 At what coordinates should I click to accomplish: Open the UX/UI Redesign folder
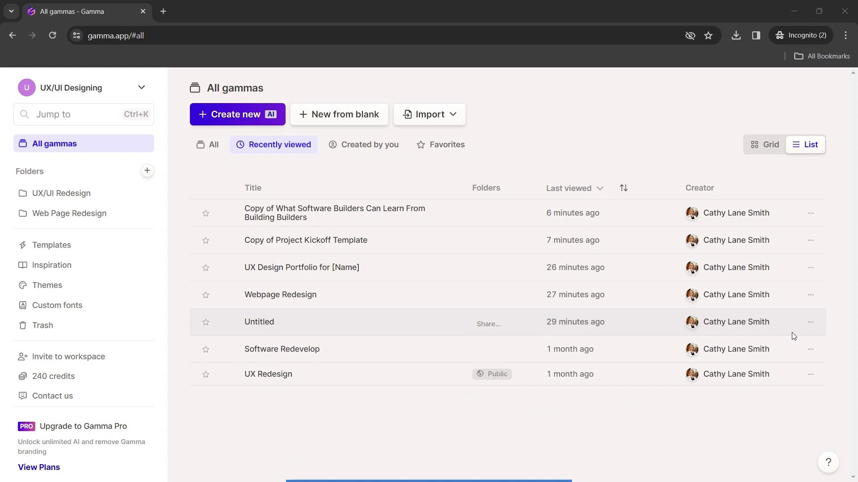click(61, 193)
